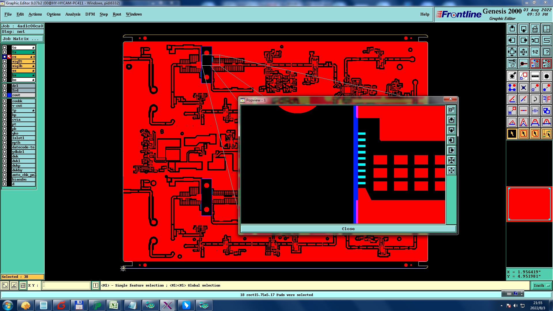Click the Home view icon
The height and width of the screenshot is (311, 553).
[x=535, y=29]
